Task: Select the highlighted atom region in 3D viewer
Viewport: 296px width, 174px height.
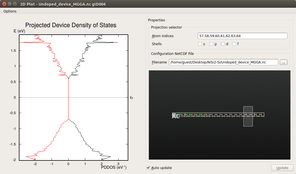Action: pyautogui.click(x=248, y=116)
